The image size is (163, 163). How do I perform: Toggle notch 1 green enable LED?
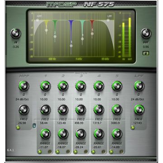pyautogui.click(x=39, y=152)
